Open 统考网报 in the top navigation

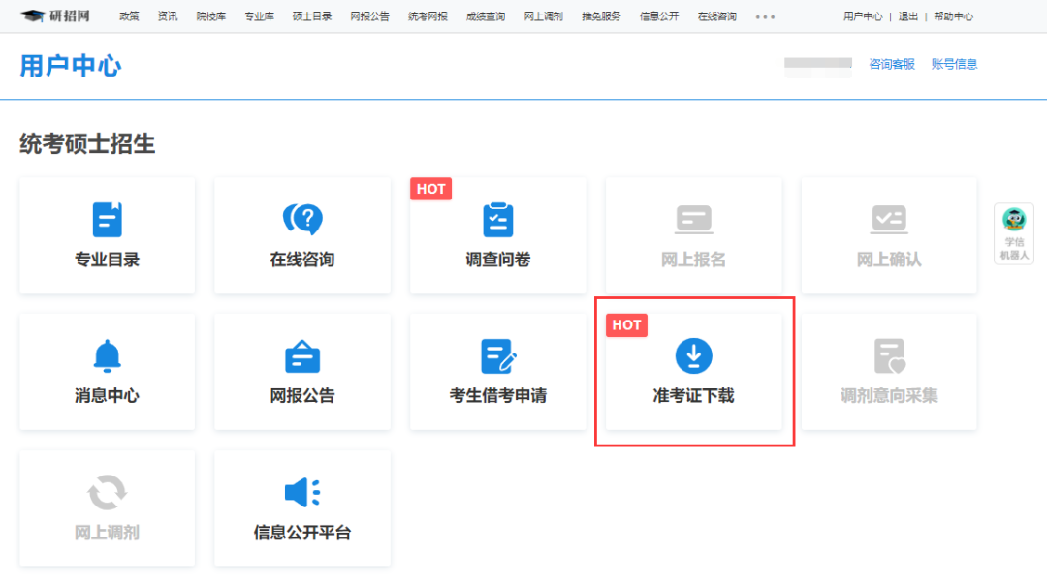pyautogui.click(x=428, y=16)
